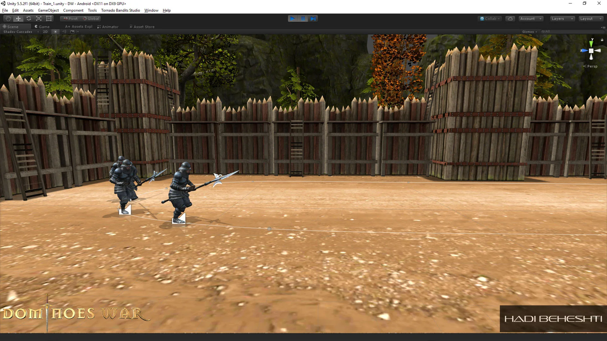
Task: Switch to the Assets Expl tab
Action: coord(79,27)
